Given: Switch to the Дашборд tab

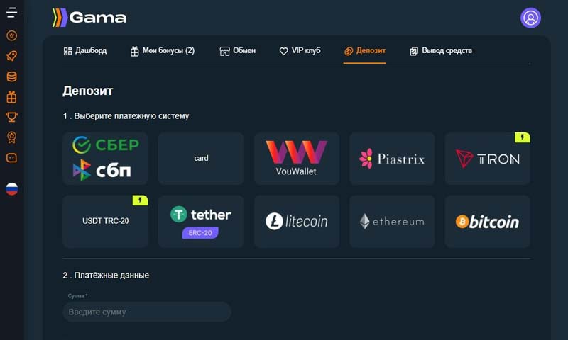Looking at the screenshot, I should 85,51.
